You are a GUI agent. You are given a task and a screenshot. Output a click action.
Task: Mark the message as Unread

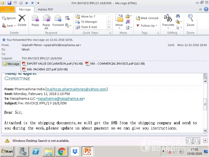tap(147, 18)
